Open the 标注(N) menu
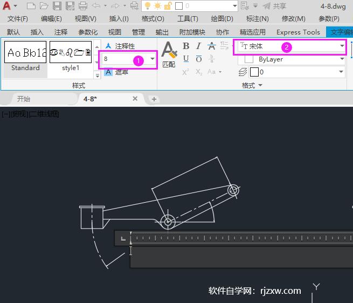The height and width of the screenshot is (303, 353). point(257,19)
